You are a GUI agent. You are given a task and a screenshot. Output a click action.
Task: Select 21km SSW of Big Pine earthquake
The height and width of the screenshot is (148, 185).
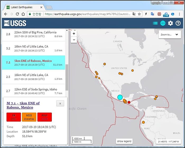(x=34, y=34)
